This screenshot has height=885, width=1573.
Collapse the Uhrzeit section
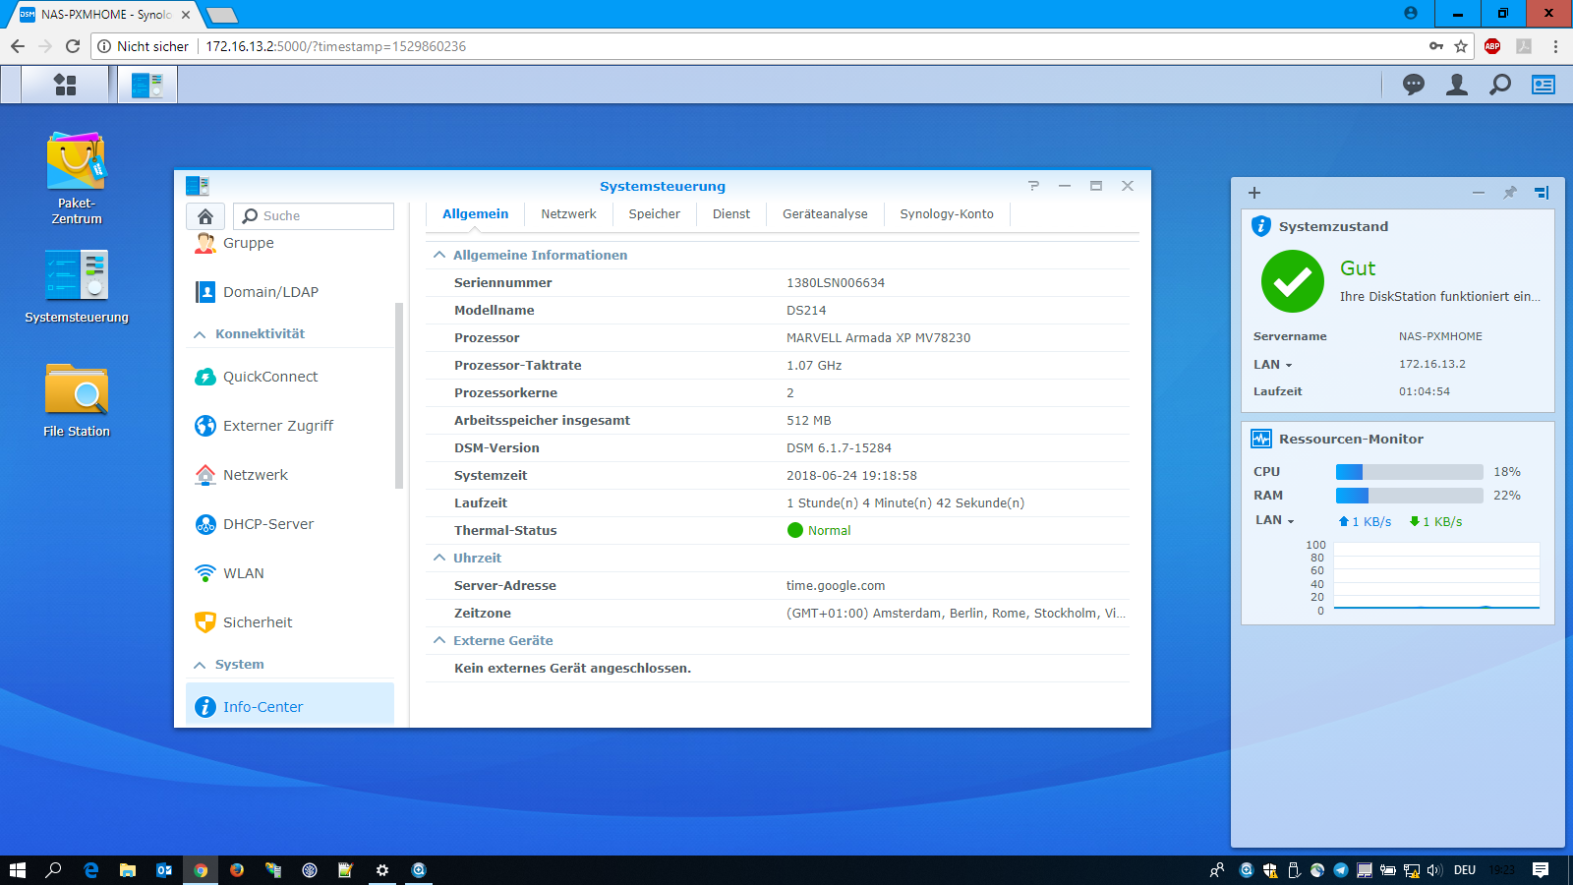(439, 558)
